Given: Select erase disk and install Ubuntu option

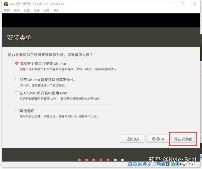Looking at the screenshot, I should click(x=17, y=63).
